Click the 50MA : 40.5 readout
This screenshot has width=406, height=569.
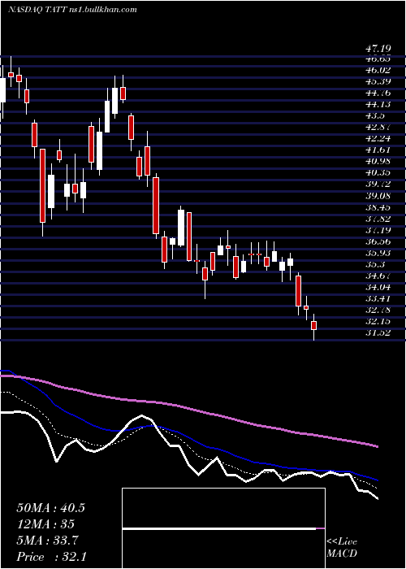tap(50, 508)
